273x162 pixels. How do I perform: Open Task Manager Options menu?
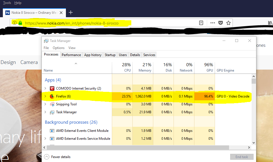[x=59, y=48]
